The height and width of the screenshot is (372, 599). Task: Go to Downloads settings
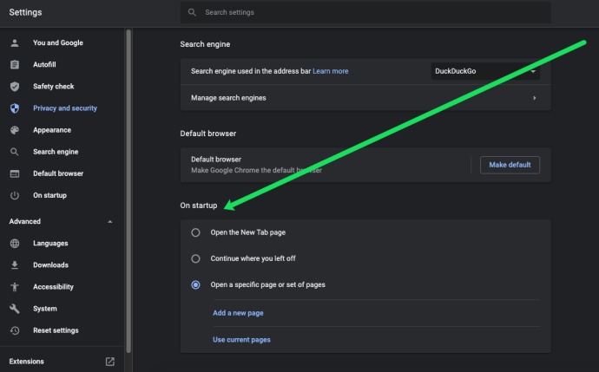click(51, 265)
